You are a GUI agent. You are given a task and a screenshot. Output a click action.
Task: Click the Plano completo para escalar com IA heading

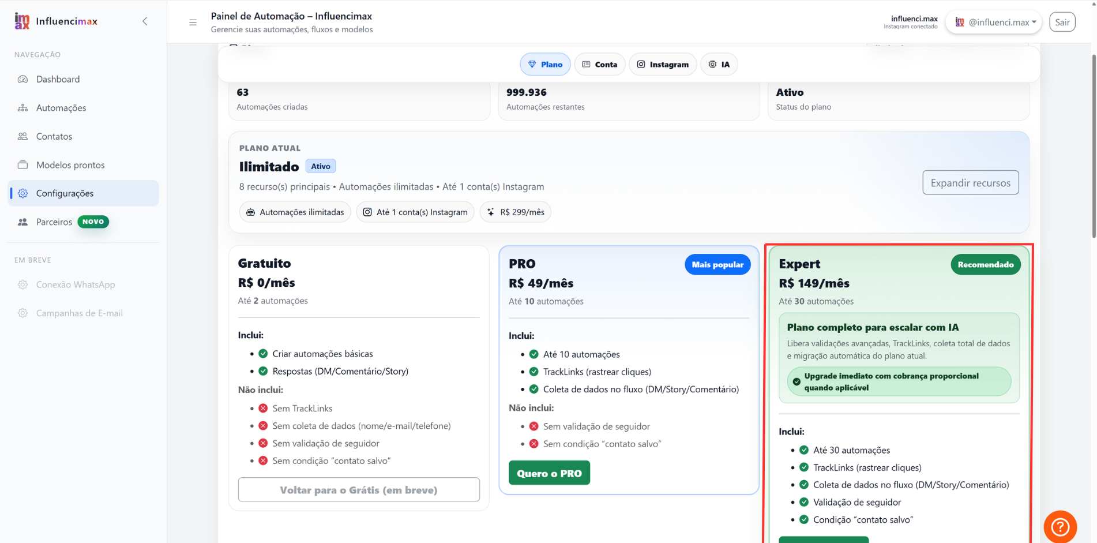[x=873, y=327]
